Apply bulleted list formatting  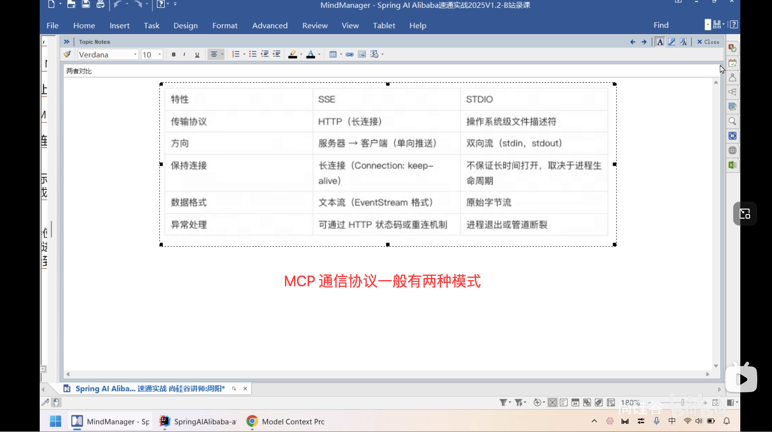[253, 54]
